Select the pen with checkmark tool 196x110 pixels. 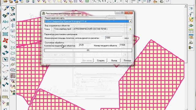[6, 15]
